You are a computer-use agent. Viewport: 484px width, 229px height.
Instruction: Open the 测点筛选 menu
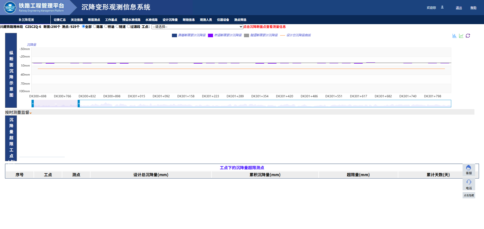(x=240, y=20)
